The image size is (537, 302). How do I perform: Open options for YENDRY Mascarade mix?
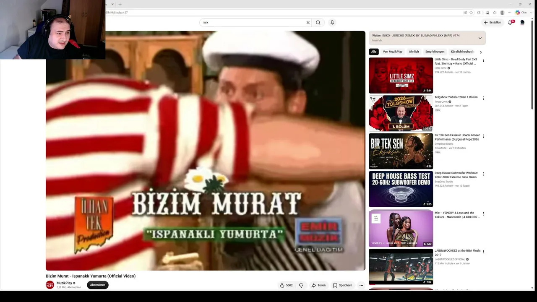pos(483,214)
